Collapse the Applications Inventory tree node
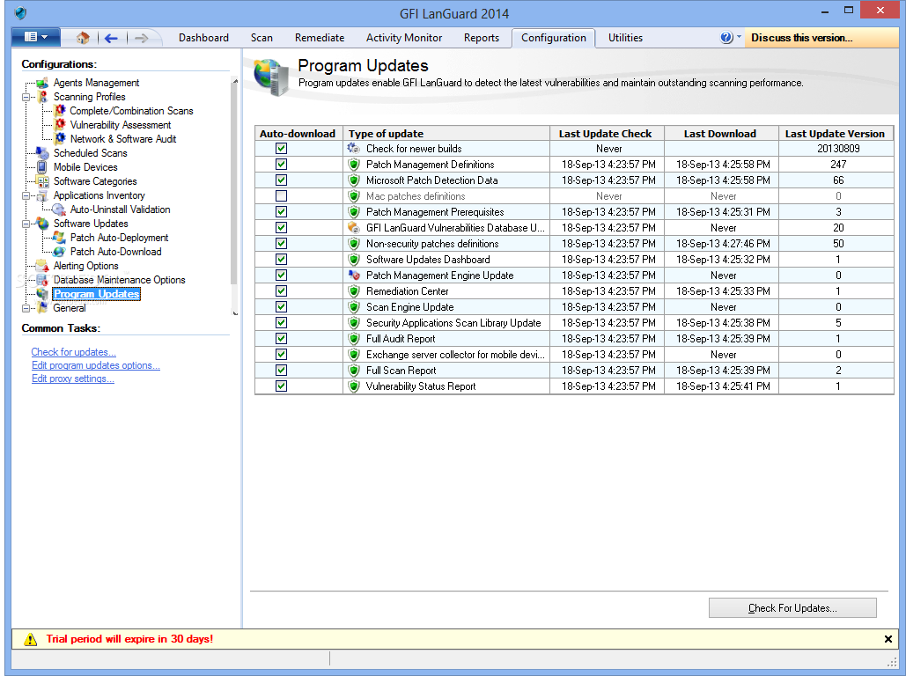 26,196
